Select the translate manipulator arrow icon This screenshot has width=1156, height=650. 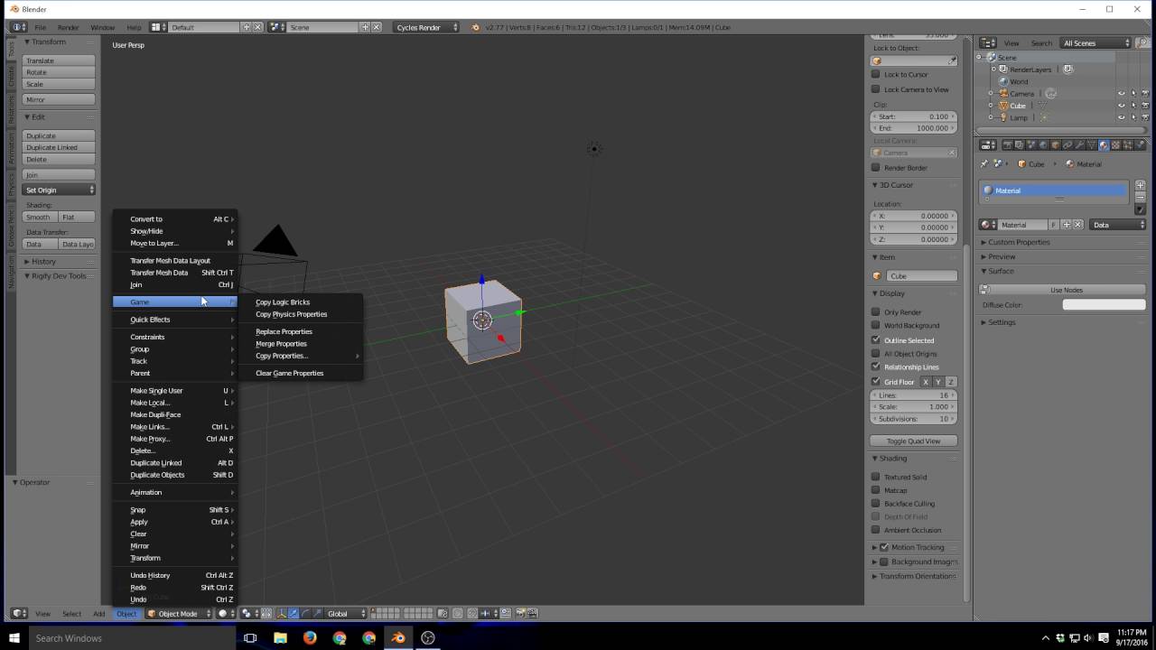point(294,613)
